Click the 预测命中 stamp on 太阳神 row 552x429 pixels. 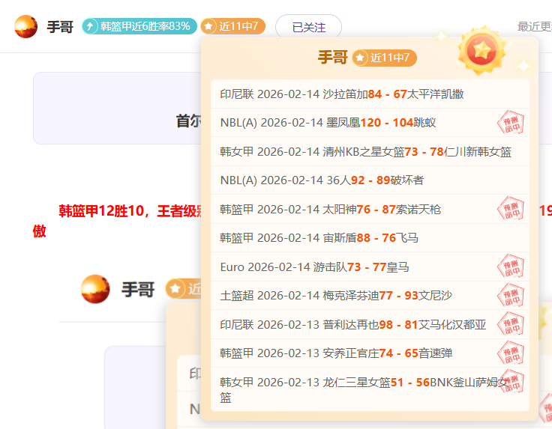pyautogui.click(x=511, y=209)
